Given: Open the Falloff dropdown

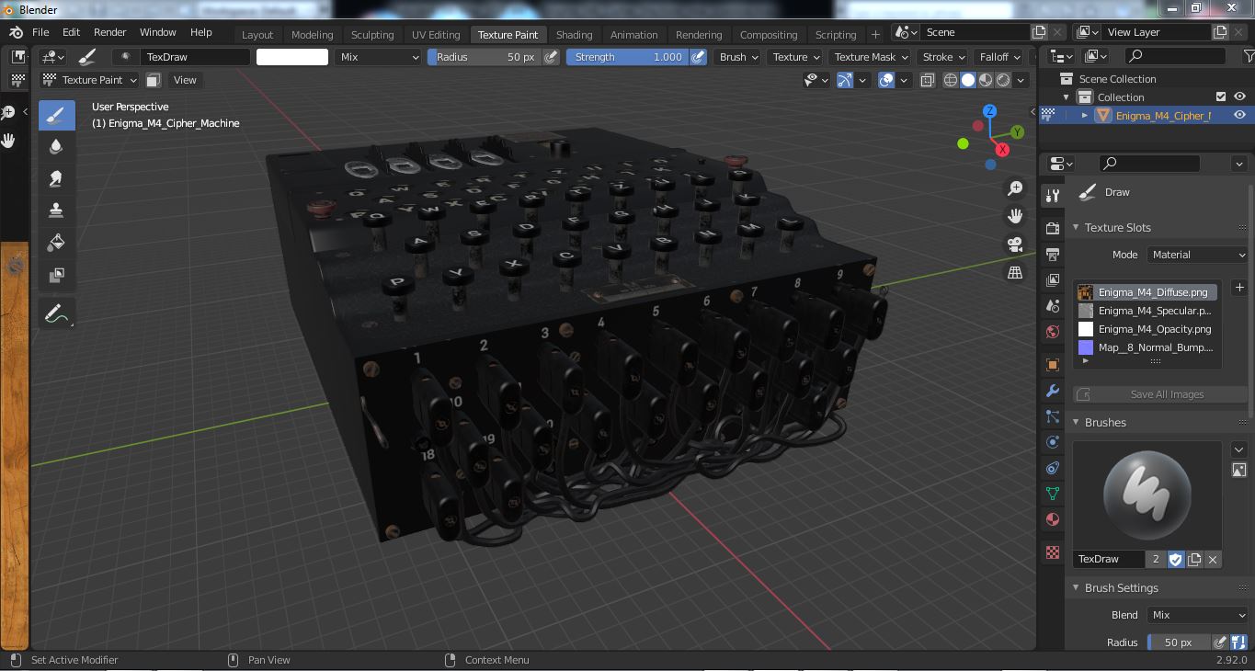Looking at the screenshot, I should [x=999, y=57].
